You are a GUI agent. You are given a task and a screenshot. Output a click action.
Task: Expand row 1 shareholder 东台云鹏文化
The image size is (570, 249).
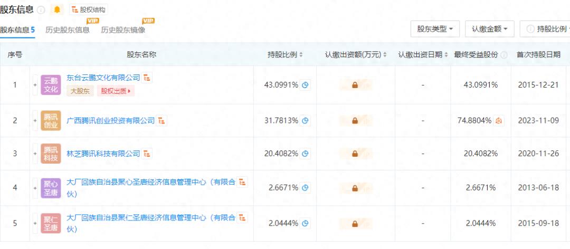(35, 84)
